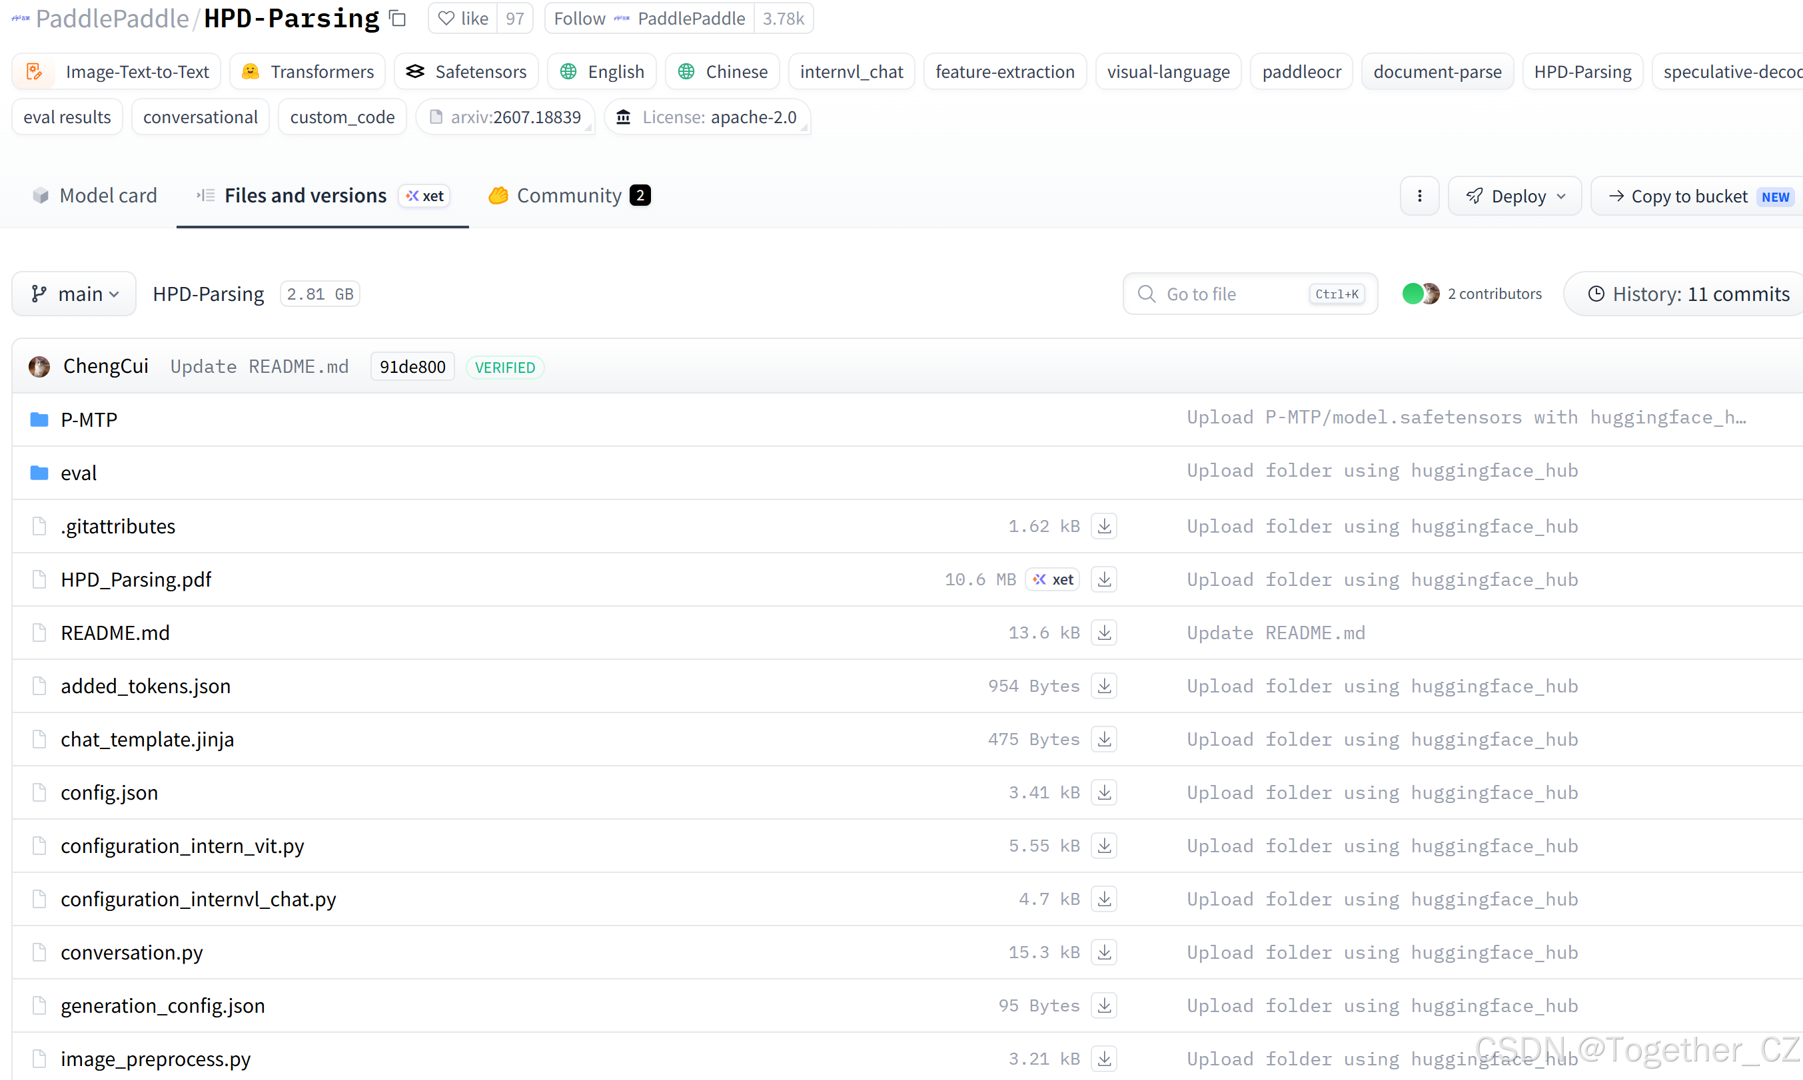Download HPD_Parsing.pdf
Screen dimensions: 1803x1080
[x=1104, y=579]
